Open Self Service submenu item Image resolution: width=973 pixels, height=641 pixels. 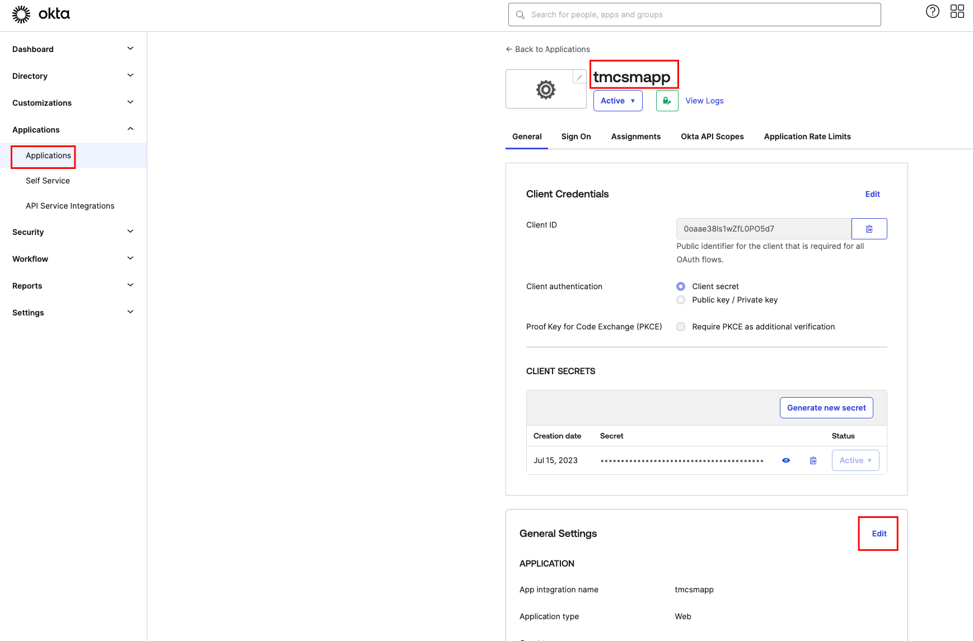pyautogui.click(x=48, y=181)
